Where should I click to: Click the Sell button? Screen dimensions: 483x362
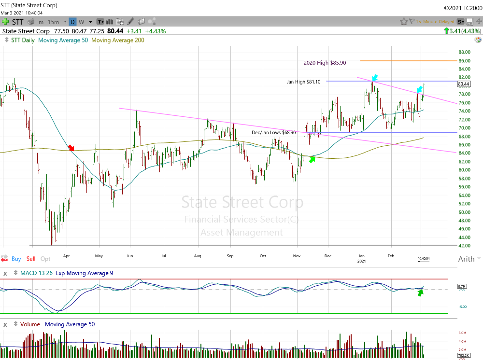(31, 259)
